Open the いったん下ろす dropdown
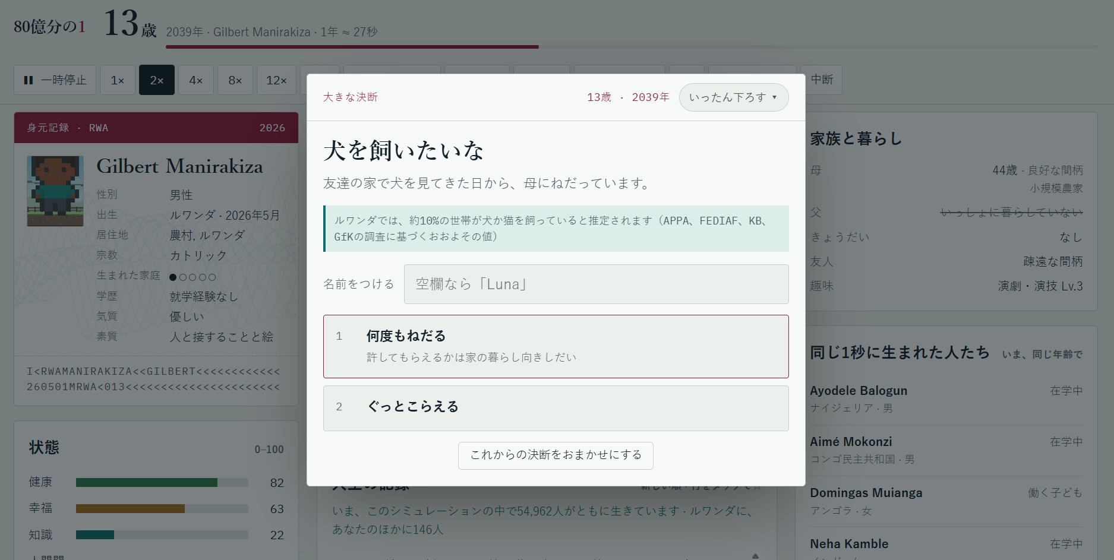The width and height of the screenshot is (1114, 560). point(733,97)
